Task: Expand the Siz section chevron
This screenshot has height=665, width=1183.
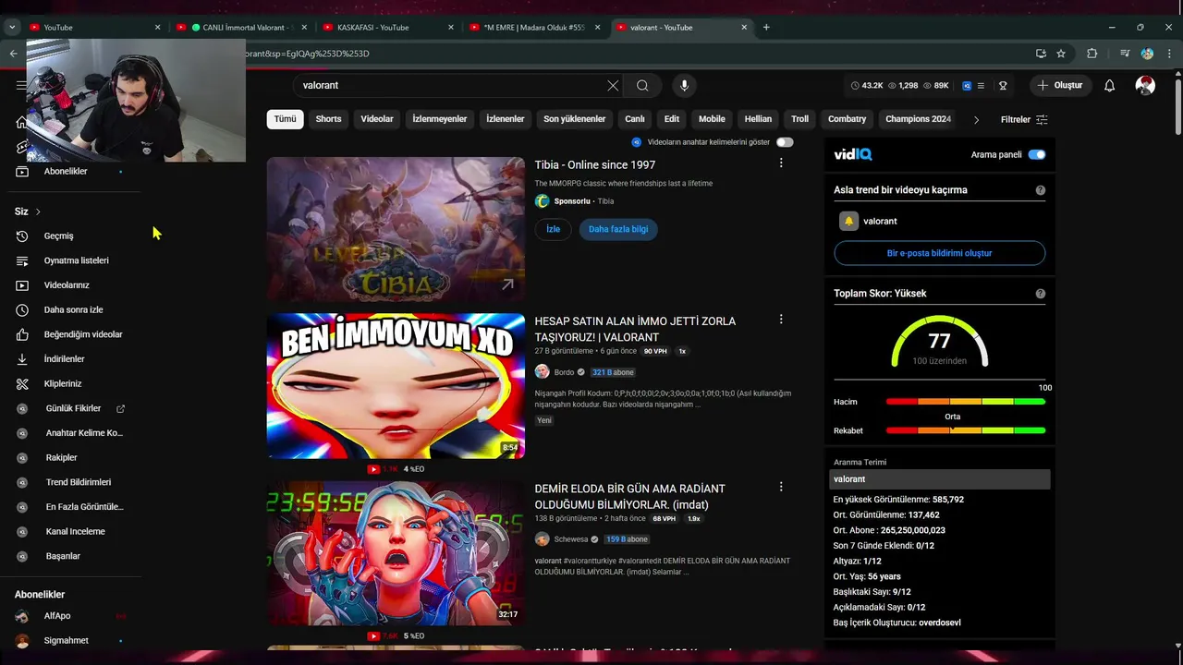Action: coord(38,212)
